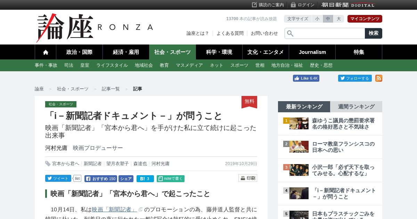Click the Asahi Shimbun Digital logo
This screenshot has width=417, height=219.
tap(348, 5)
